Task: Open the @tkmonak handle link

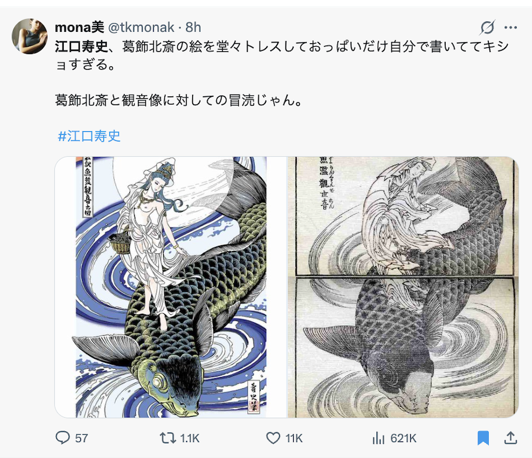Action: click(x=141, y=27)
